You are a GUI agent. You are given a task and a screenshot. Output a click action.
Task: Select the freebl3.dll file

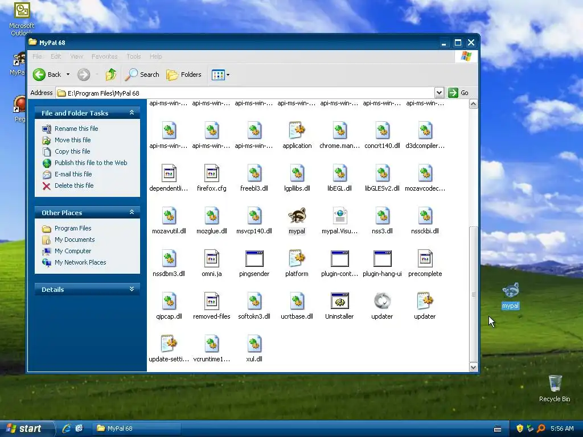click(x=254, y=178)
